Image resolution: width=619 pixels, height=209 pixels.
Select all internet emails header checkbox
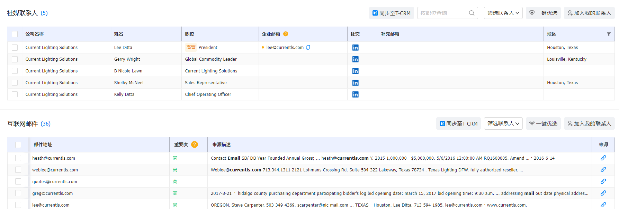click(x=18, y=145)
